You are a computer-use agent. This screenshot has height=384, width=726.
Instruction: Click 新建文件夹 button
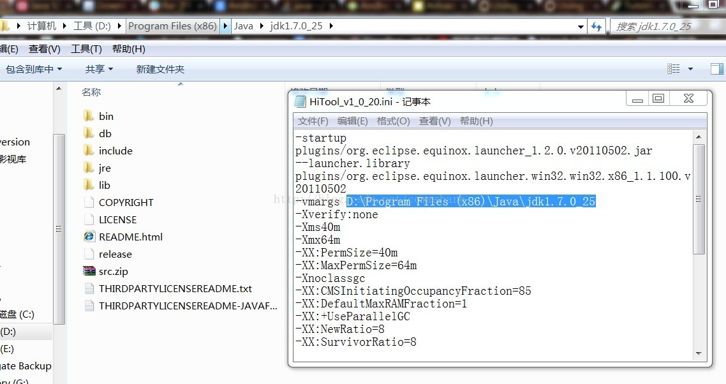pos(160,70)
